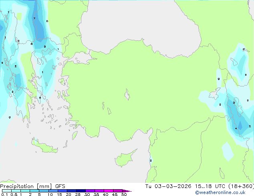This screenshot has width=254, height=196.
Task: Click the precipitation value '7' on the map
Action: pos(34,18)
